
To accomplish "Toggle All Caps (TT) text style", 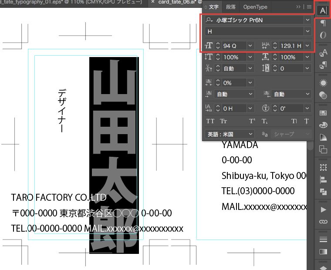I will point(210,121).
